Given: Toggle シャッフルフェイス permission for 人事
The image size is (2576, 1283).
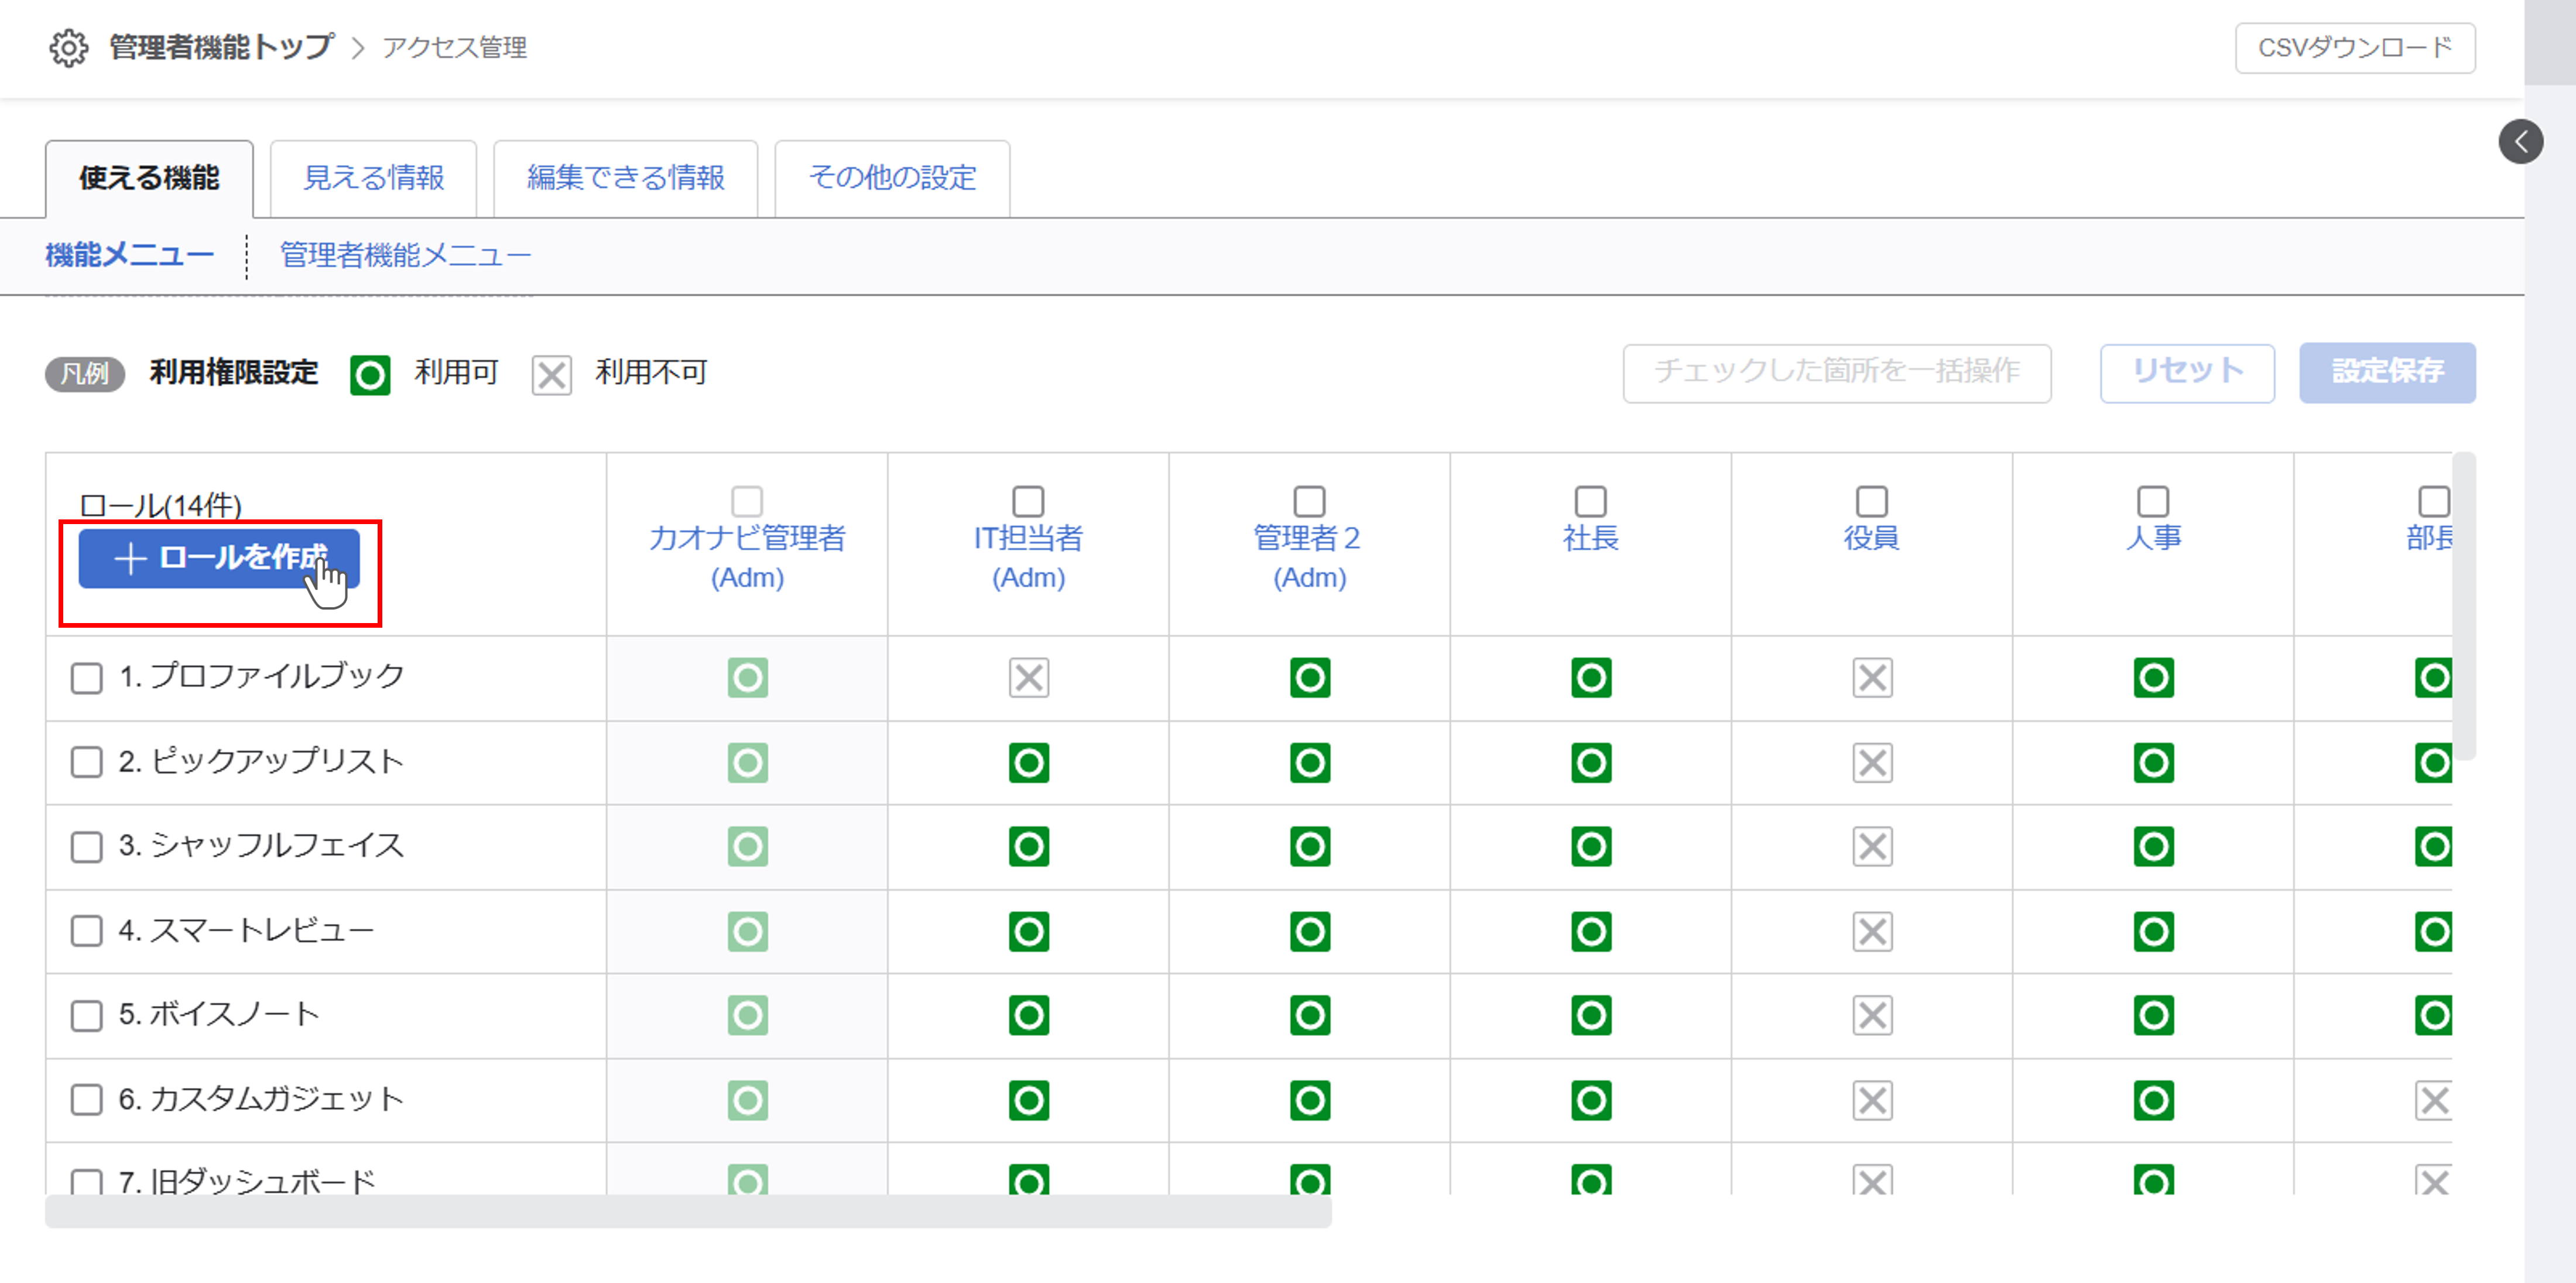Looking at the screenshot, I should pos(2153,847).
